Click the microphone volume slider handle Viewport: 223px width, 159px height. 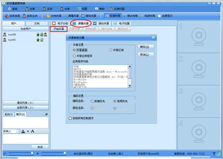tap(32, 153)
